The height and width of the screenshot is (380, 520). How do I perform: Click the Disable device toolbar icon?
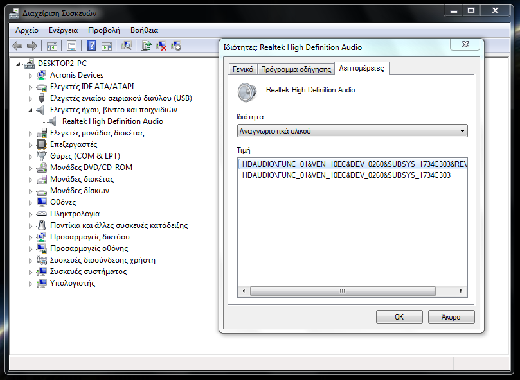point(176,46)
